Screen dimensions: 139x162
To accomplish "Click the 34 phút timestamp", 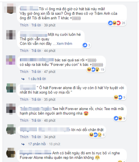I will [x=50, y=137].
